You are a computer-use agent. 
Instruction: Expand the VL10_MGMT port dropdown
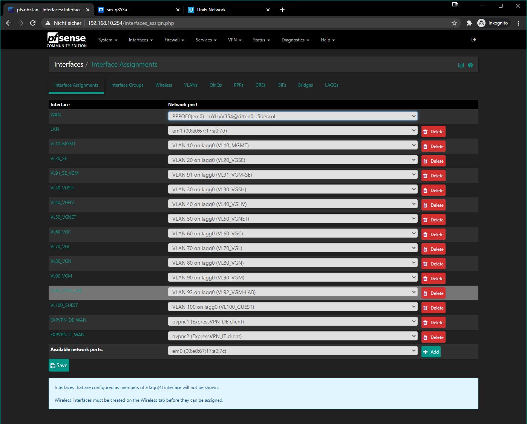[293, 145]
